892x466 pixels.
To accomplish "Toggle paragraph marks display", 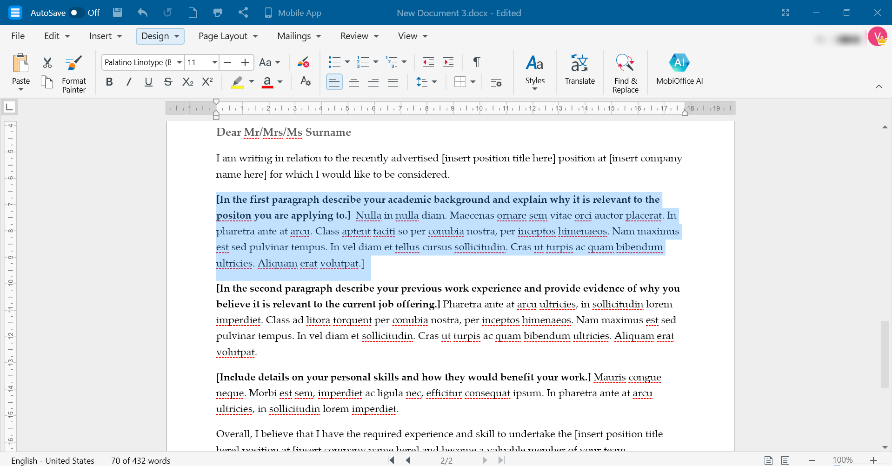I will [x=477, y=62].
